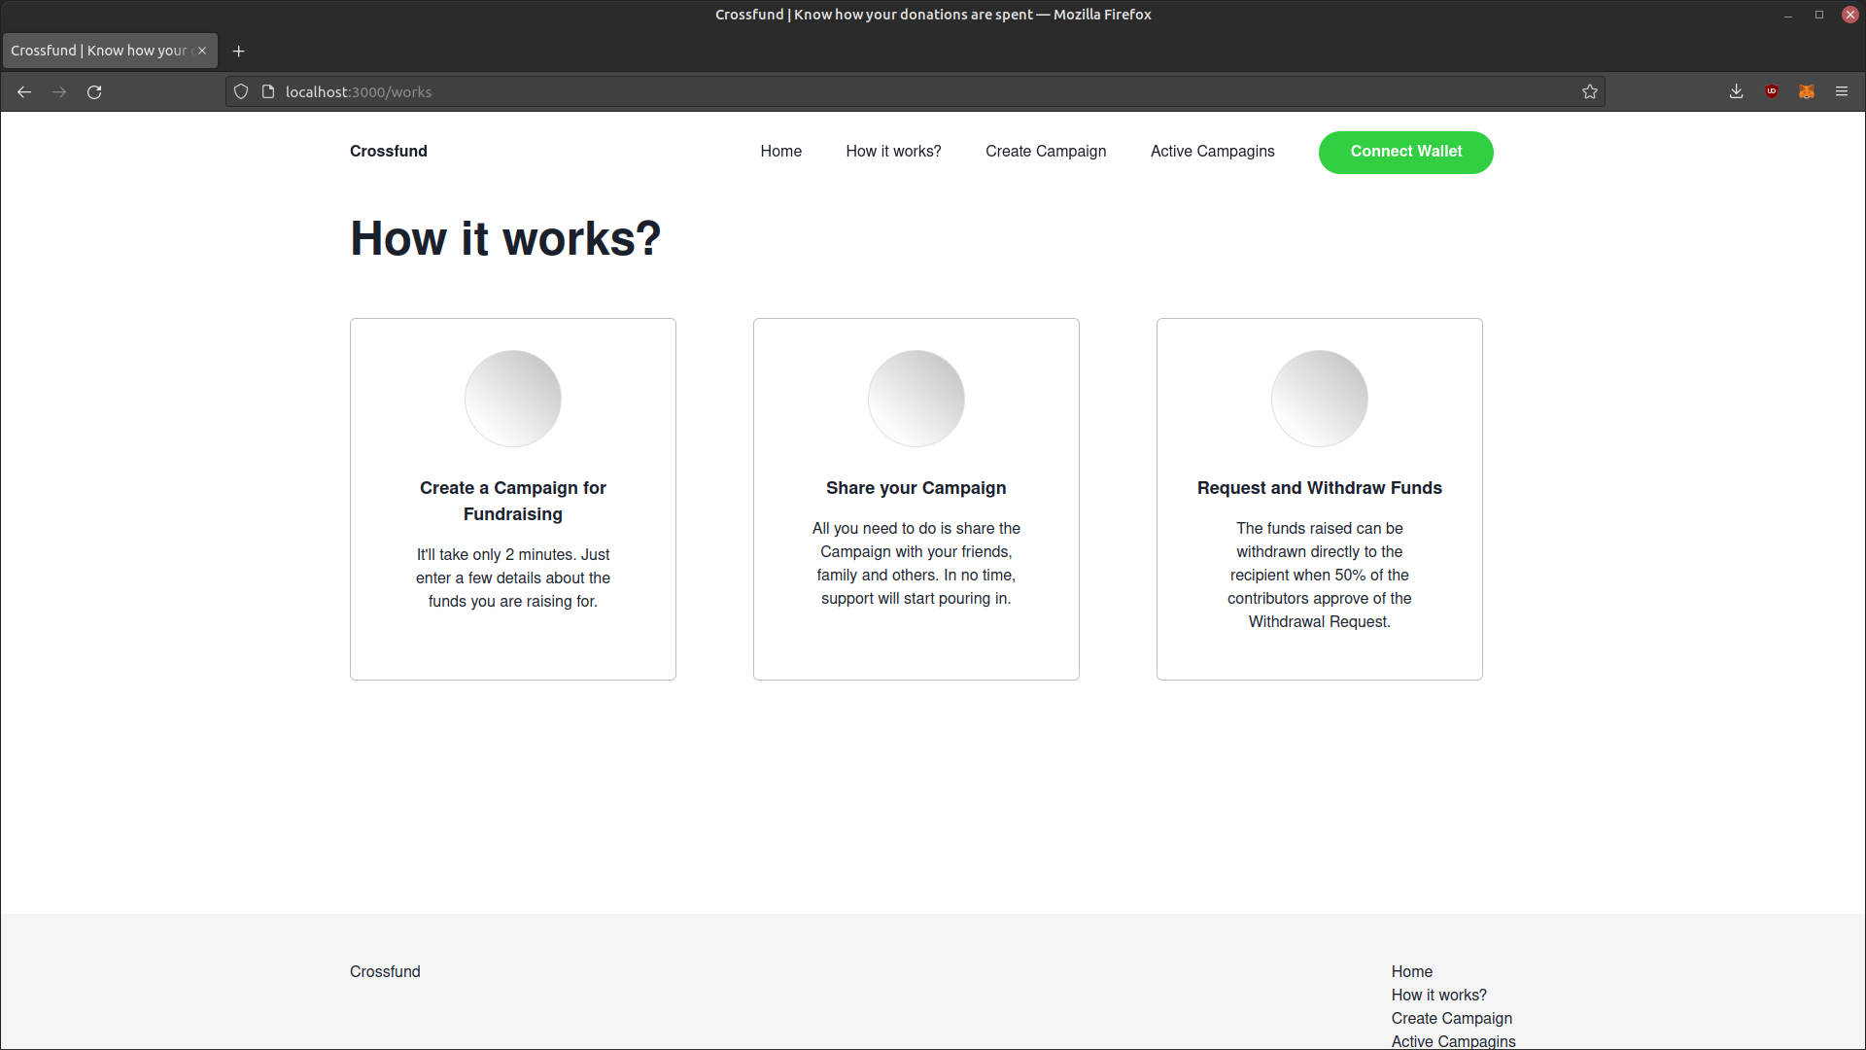Click the Active Campagins footer link

(x=1454, y=1041)
